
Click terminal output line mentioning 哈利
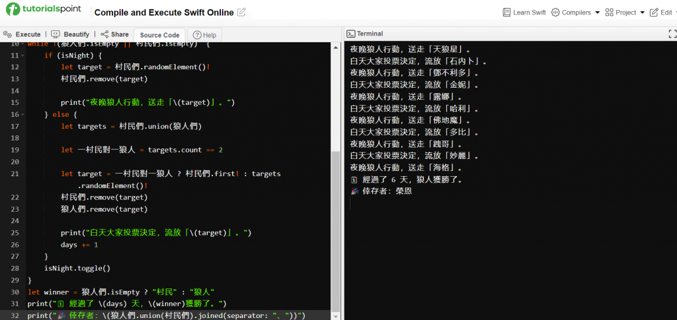[x=415, y=108]
